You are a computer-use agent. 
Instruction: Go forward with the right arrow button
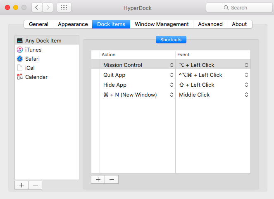(x=48, y=7)
